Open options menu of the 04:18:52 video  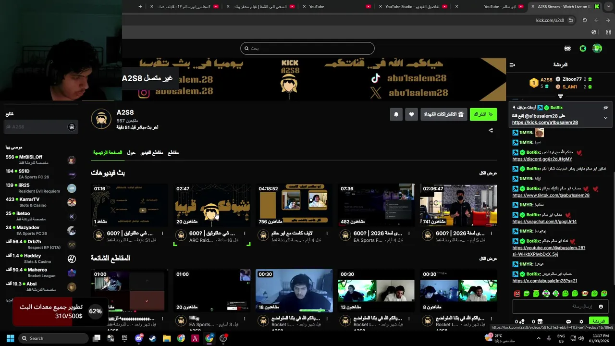point(327,234)
